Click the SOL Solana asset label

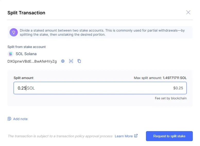[26, 54]
